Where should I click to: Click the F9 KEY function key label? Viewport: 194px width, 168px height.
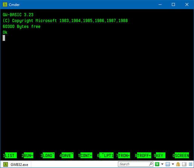pos(159,156)
